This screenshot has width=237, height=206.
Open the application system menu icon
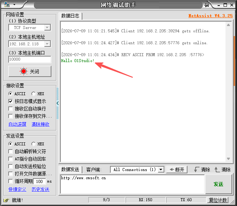7,5
